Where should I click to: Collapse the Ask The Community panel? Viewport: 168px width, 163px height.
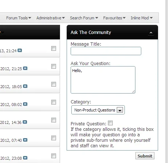pos(151,33)
